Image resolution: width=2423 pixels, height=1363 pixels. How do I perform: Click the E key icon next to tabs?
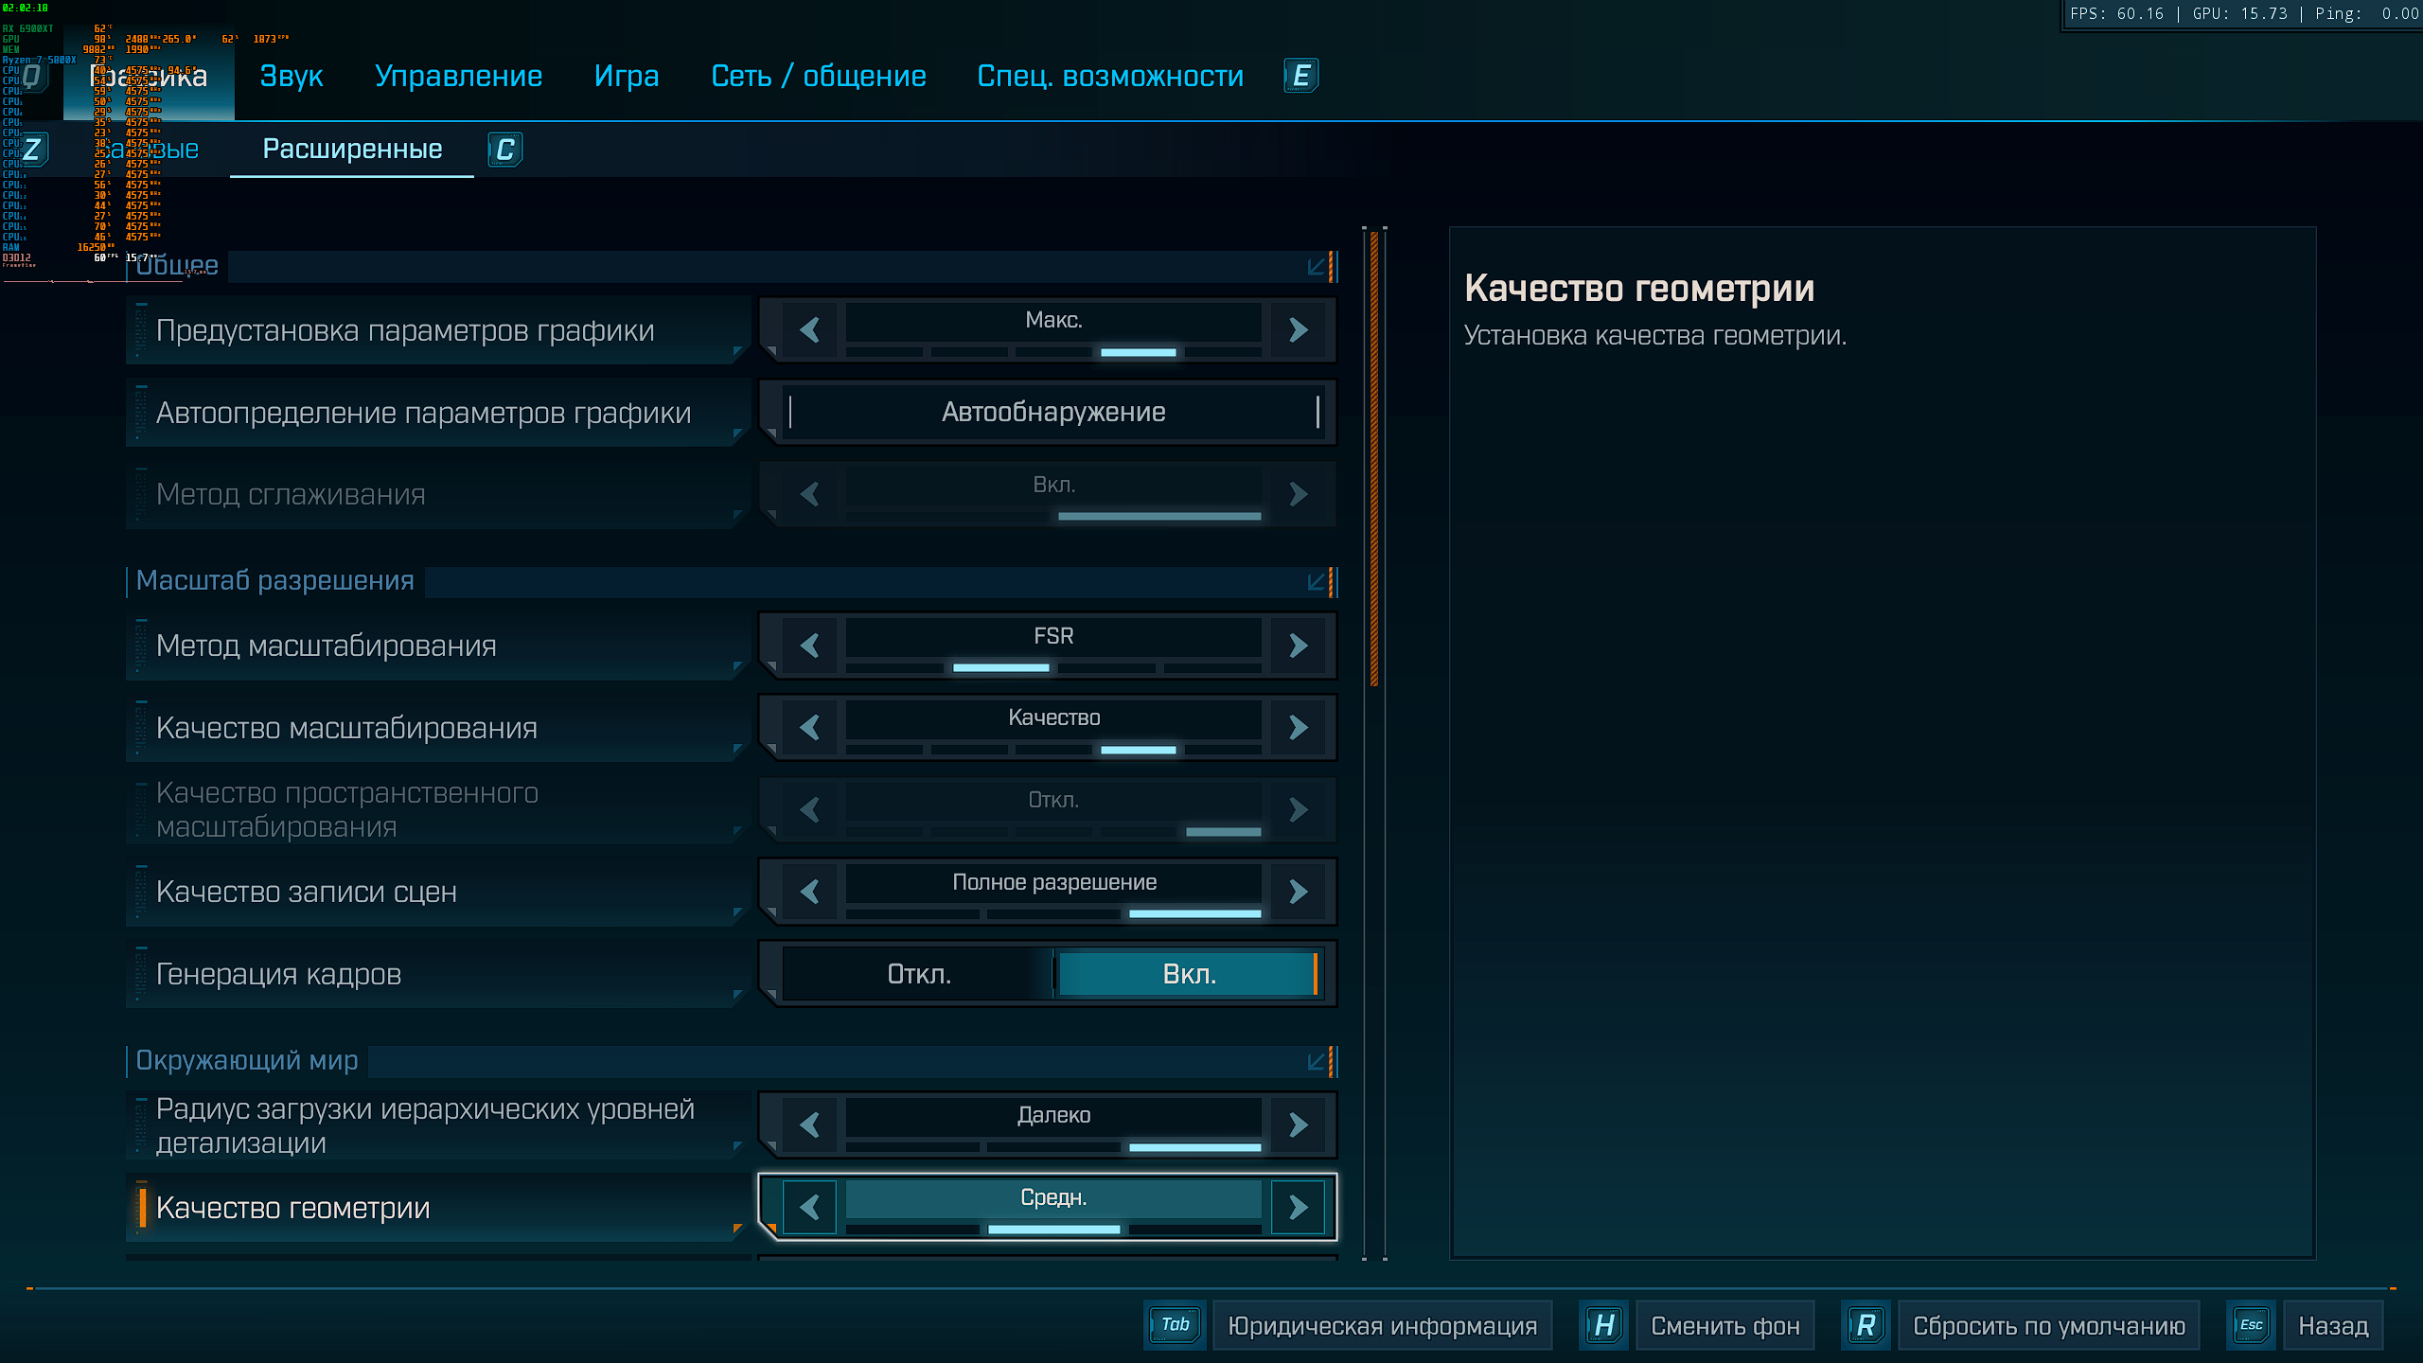pos(1301,76)
